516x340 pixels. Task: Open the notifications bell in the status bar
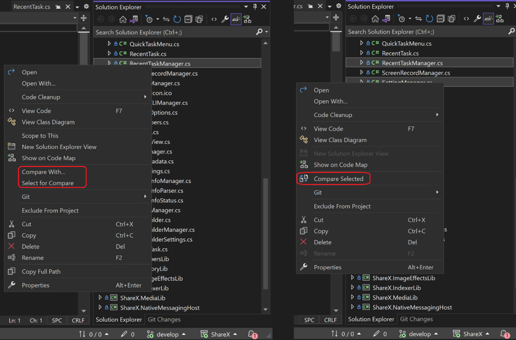251,334
